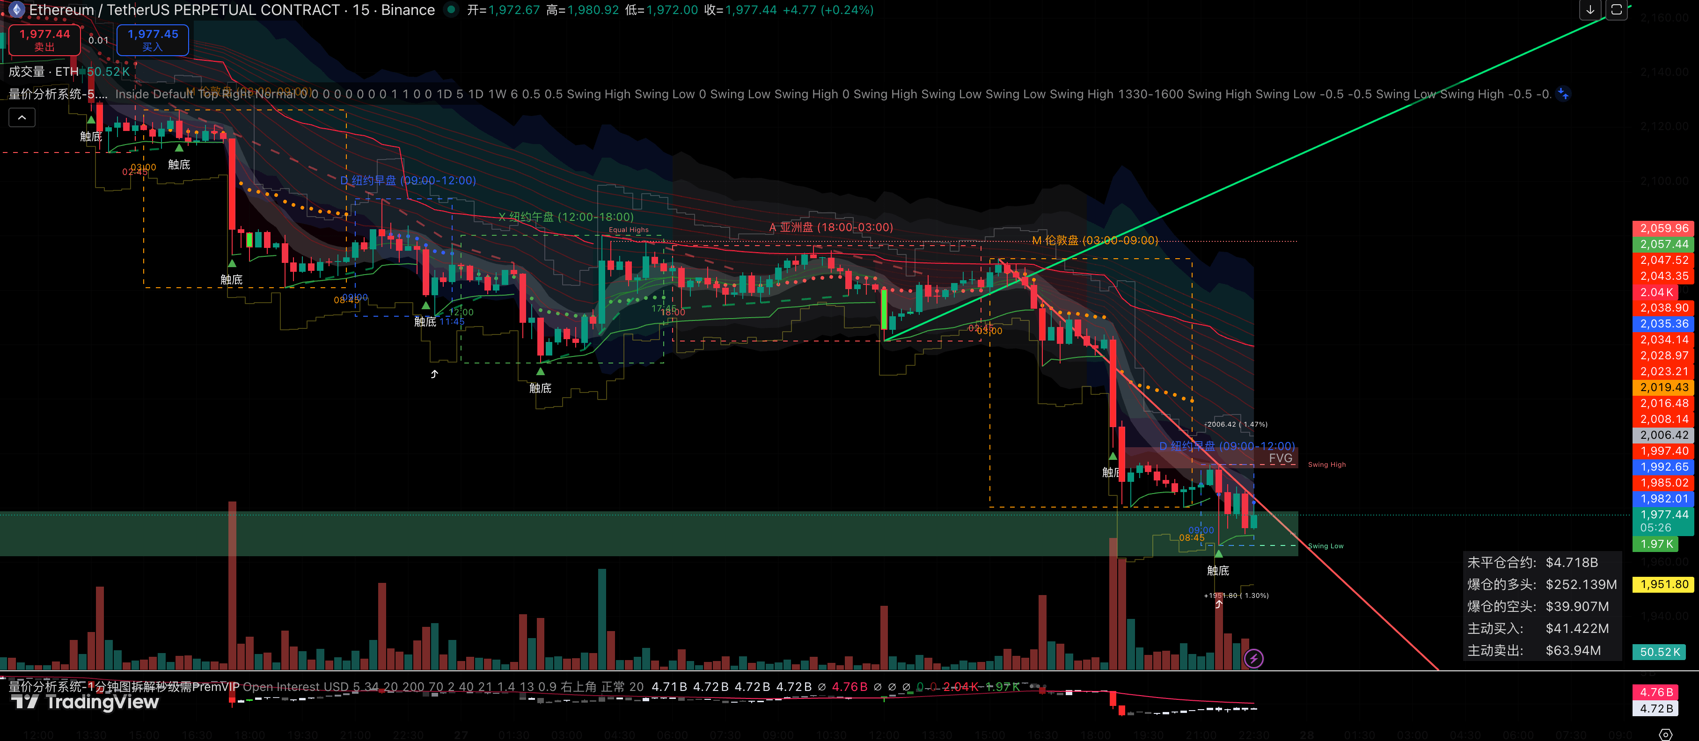
Task: Open chart settings hexagon gear icon
Action: pos(1665,734)
